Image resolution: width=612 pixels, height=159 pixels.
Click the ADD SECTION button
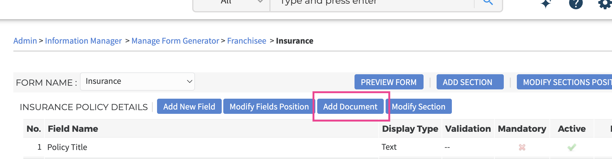(x=470, y=82)
